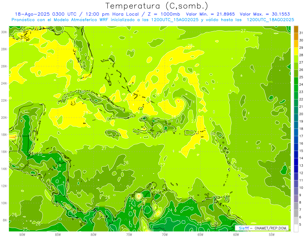Select the "Valor Max. = 30.1553" value
This screenshot has width=308, height=238.
pyautogui.click(x=265, y=14)
